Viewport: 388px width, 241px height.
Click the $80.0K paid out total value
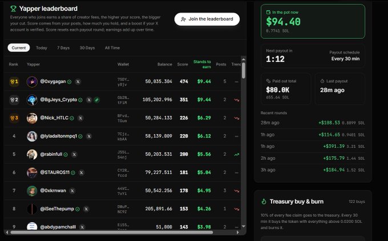(x=277, y=90)
